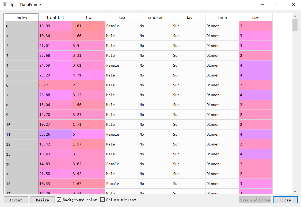Click the tips DataFrame table icon in title bar
301x207 pixels.
tap(5, 5)
